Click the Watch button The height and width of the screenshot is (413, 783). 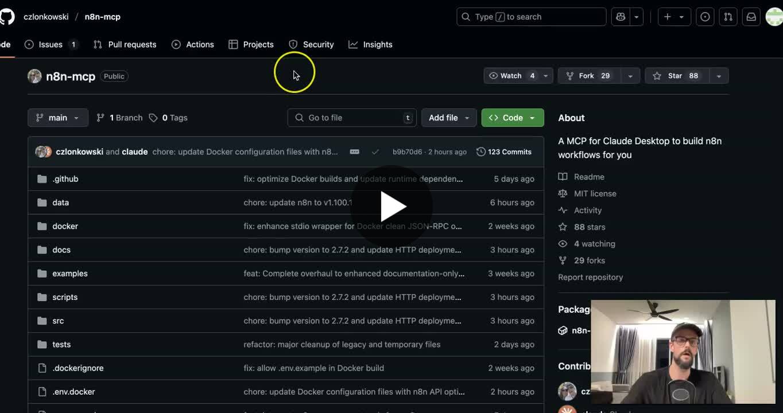point(511,76)
